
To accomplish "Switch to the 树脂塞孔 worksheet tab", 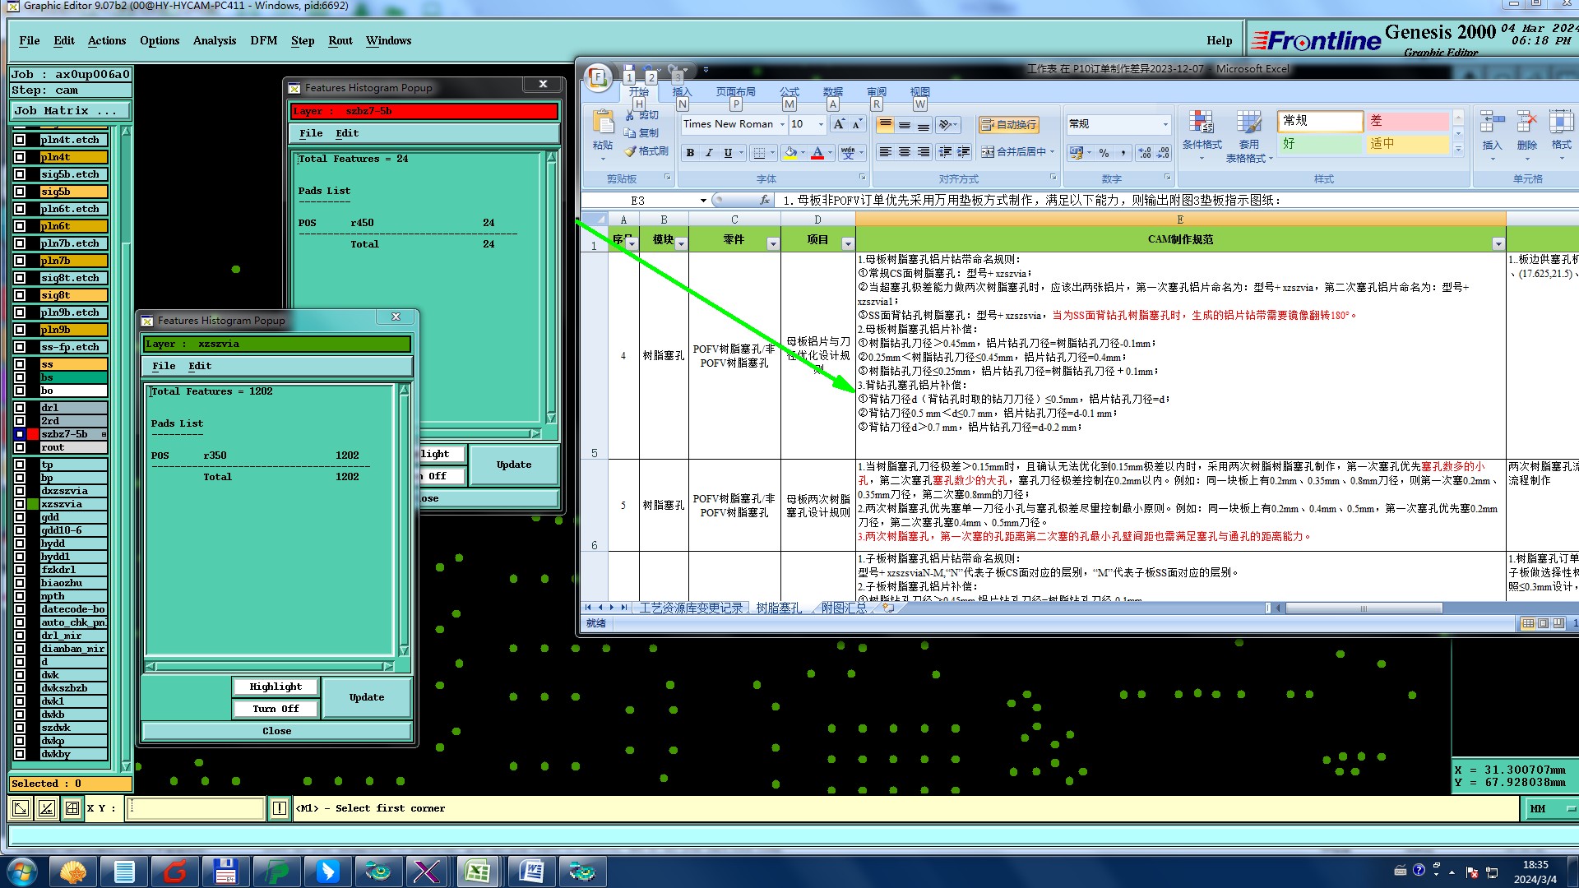I will click(x=778, y=608).
